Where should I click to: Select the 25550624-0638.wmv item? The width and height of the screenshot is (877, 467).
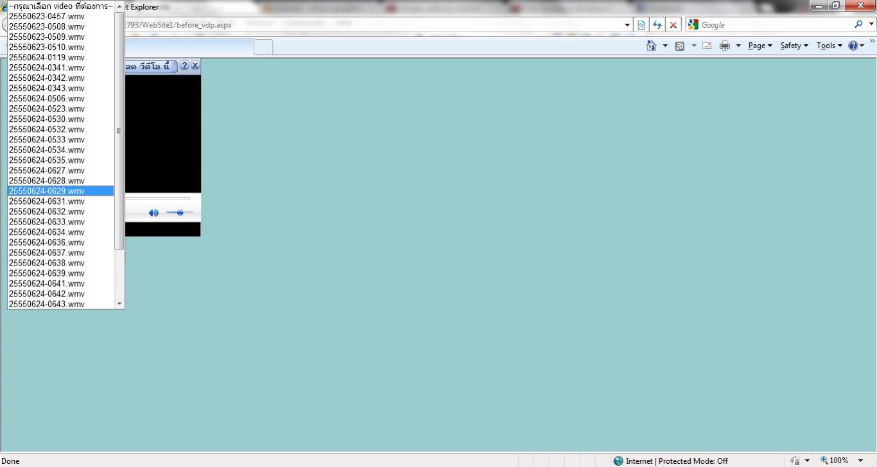point(61,262)
